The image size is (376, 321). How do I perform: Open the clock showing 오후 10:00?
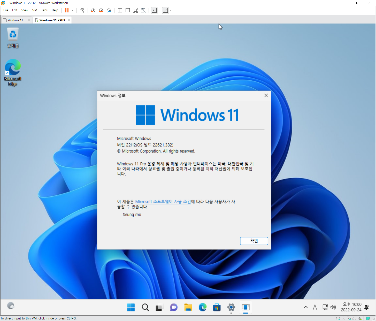click(x=351, y=307)
